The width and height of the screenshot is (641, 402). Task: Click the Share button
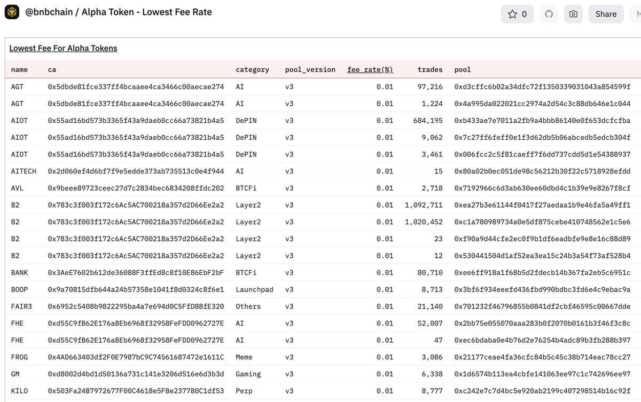coord(606,14)
